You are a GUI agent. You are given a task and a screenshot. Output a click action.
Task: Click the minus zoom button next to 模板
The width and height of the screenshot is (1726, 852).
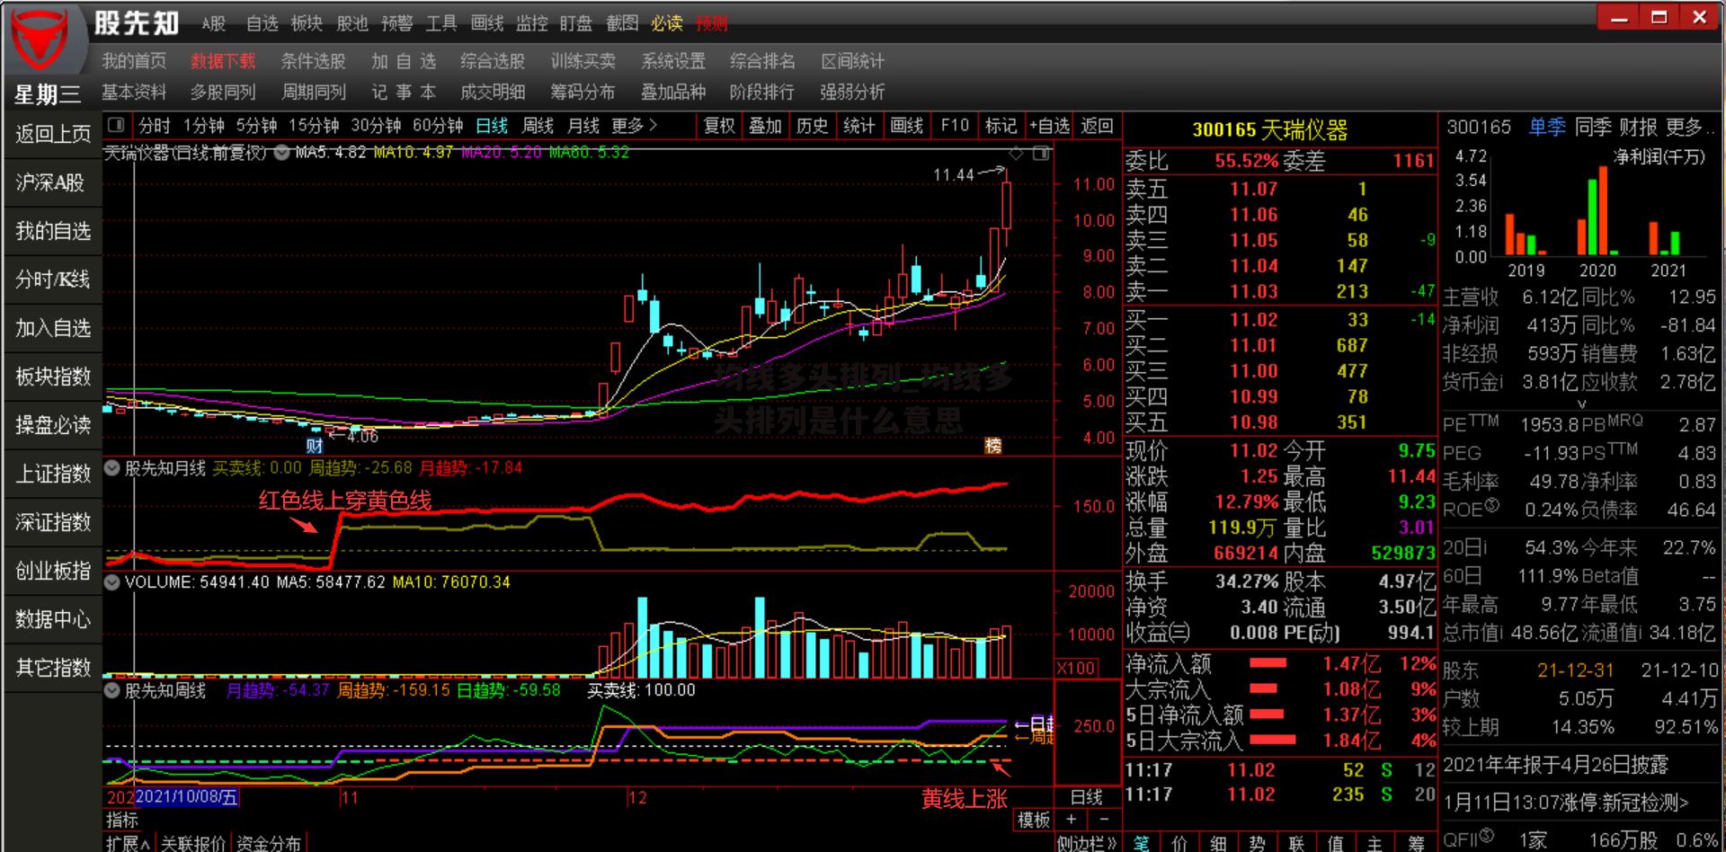coord(1105,819)
